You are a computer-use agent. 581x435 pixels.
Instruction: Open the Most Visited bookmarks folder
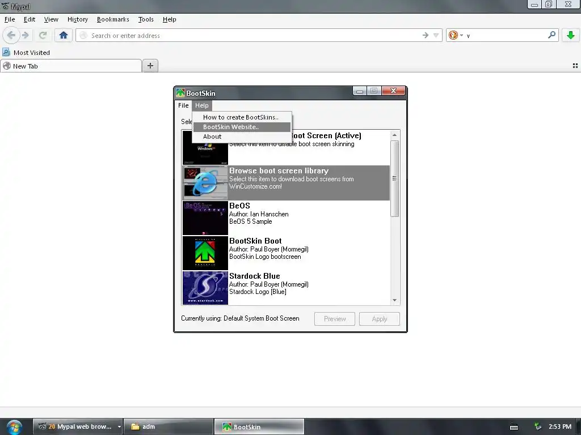[x=26, y=53]
